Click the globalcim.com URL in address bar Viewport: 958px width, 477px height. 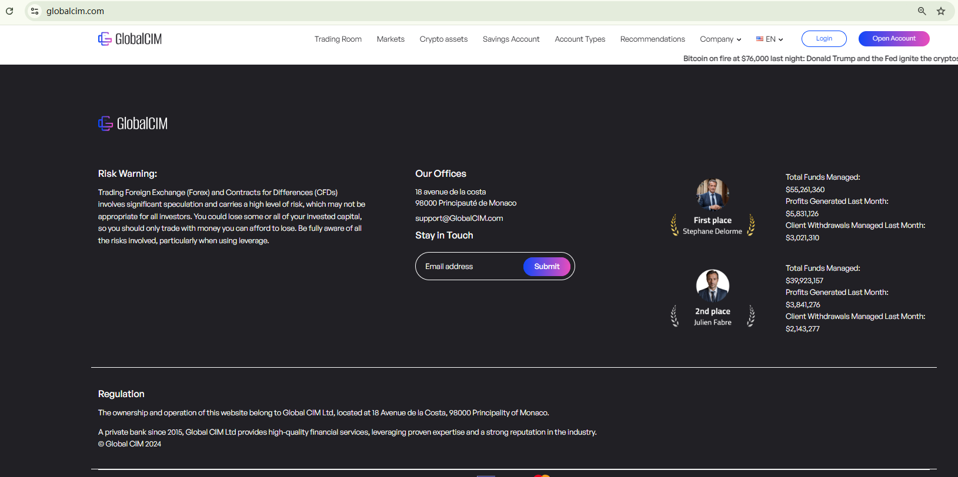[x=75, y=11]
